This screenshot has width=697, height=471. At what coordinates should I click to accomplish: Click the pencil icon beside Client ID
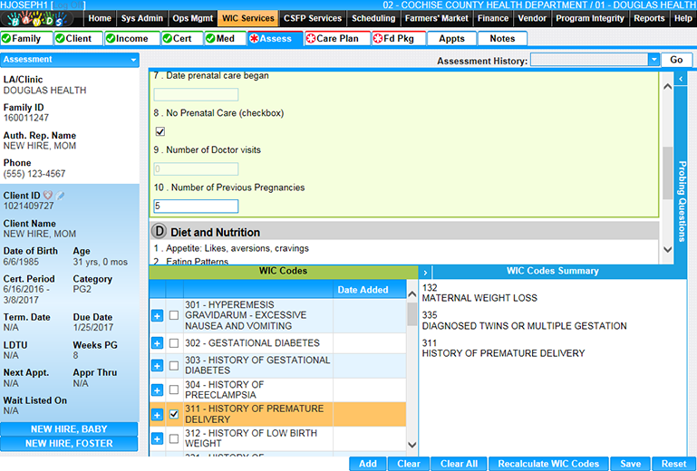click(60, 196)
